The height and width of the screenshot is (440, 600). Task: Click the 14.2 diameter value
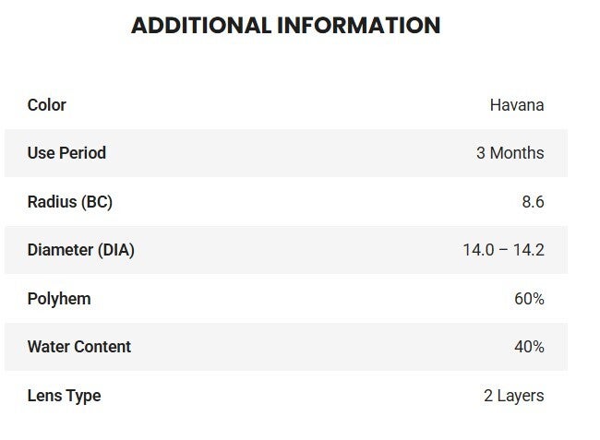[529, 250]
